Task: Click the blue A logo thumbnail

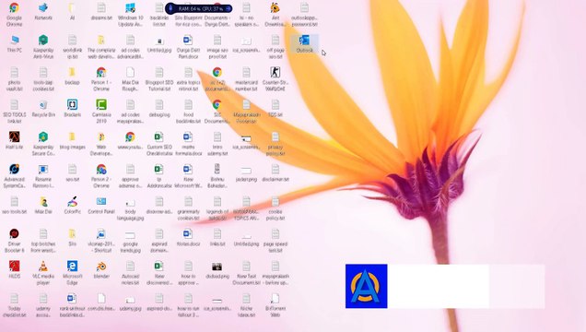Action: tap(367, 286)
